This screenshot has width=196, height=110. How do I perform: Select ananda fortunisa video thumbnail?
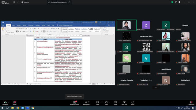pos(126,25)
